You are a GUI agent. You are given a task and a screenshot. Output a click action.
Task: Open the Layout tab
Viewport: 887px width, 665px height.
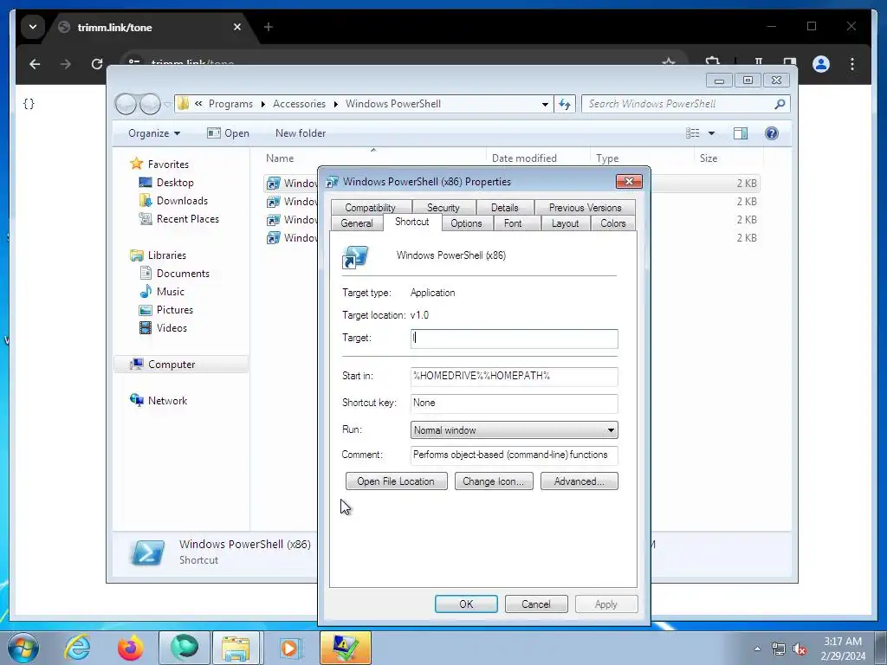[565, 223]
